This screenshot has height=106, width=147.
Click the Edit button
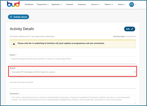(x=130, y=29)
